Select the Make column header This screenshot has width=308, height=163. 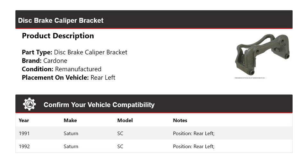coord(70,120)
